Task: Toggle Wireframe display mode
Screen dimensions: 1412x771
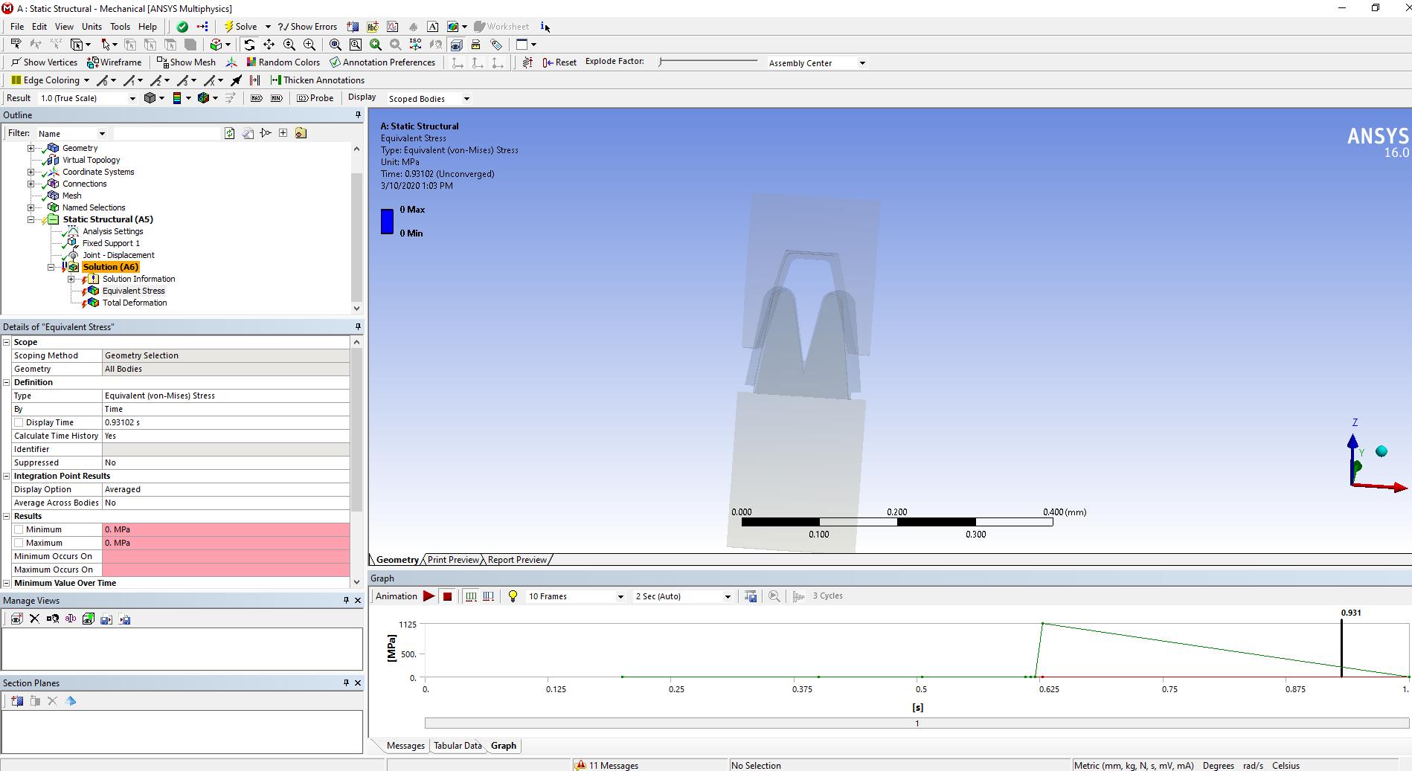Action: pyautogui.click(x=114, y=62)
